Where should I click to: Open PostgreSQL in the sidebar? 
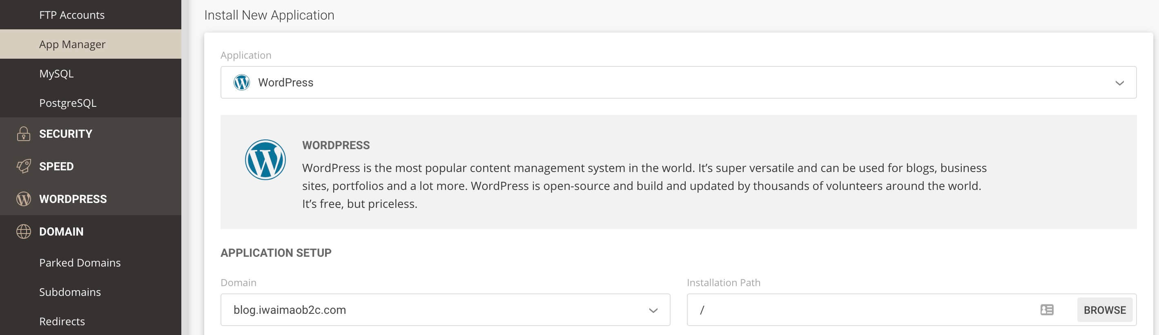(x=67, y=103)
